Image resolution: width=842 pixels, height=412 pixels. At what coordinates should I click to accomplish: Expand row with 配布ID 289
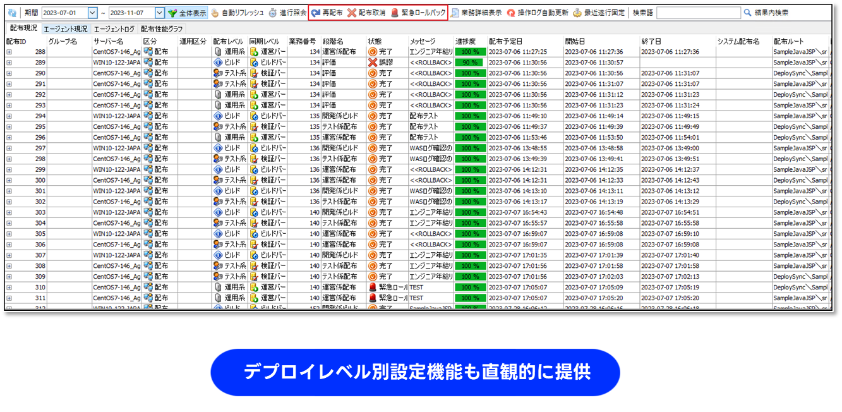tap(9, 63)
